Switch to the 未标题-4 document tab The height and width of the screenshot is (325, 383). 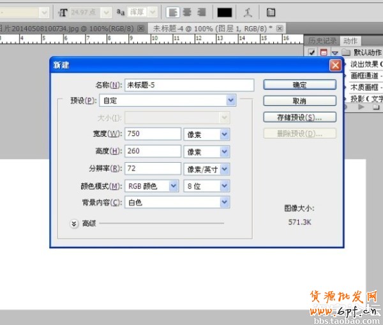[211, 28]
